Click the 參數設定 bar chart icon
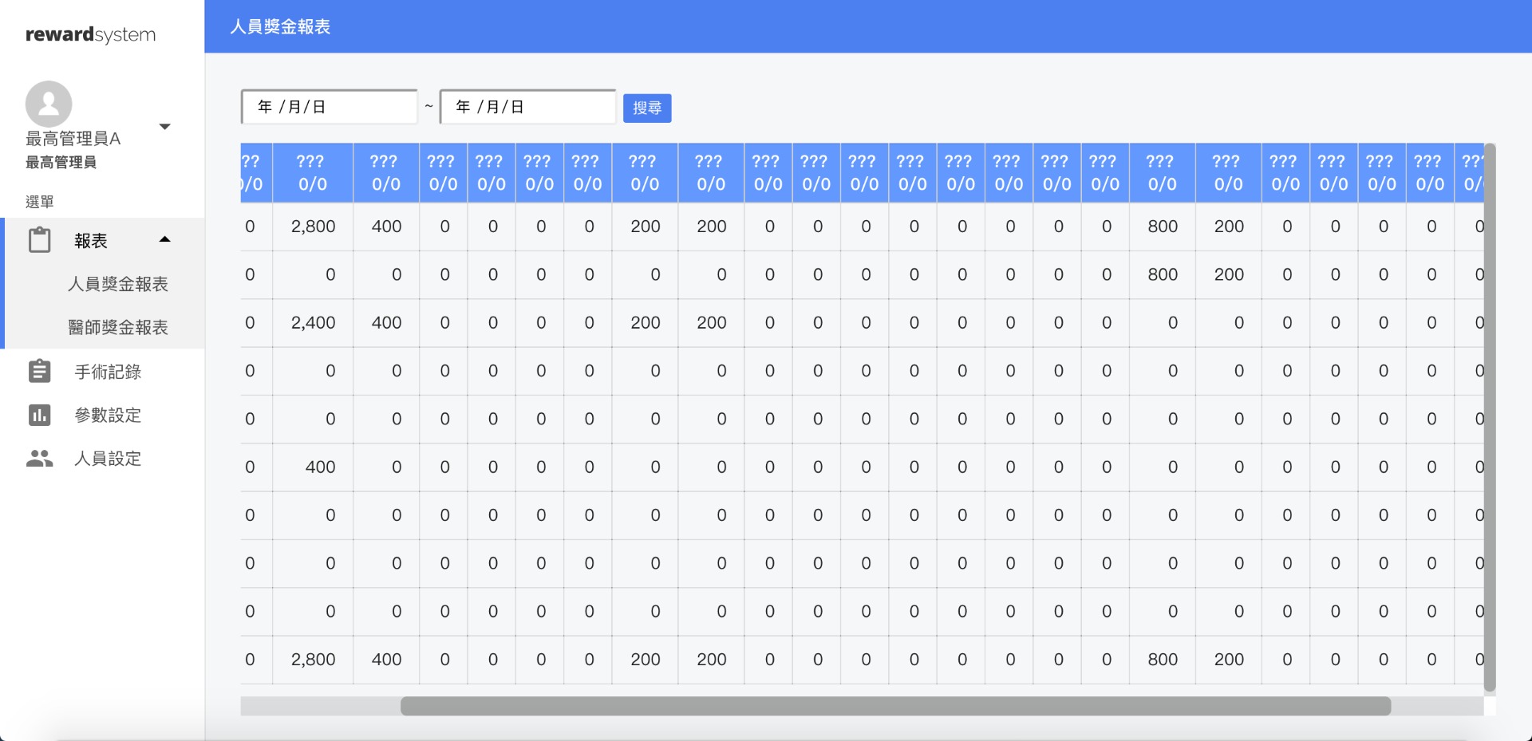The height and width of the screenshot is (741, 1532). point(40,415)
